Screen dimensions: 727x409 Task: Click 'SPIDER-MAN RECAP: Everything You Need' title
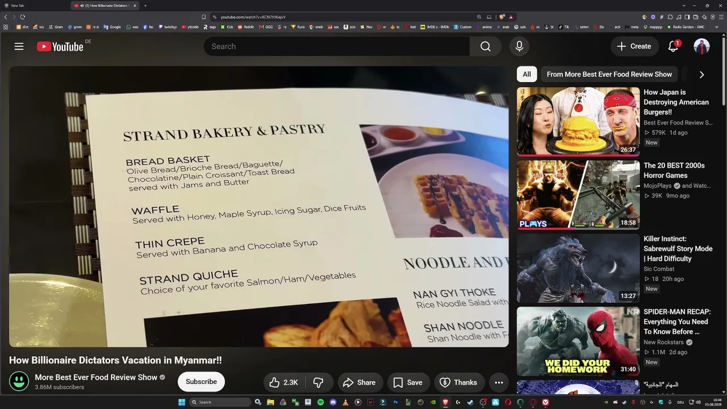click(x=677, y=322)
